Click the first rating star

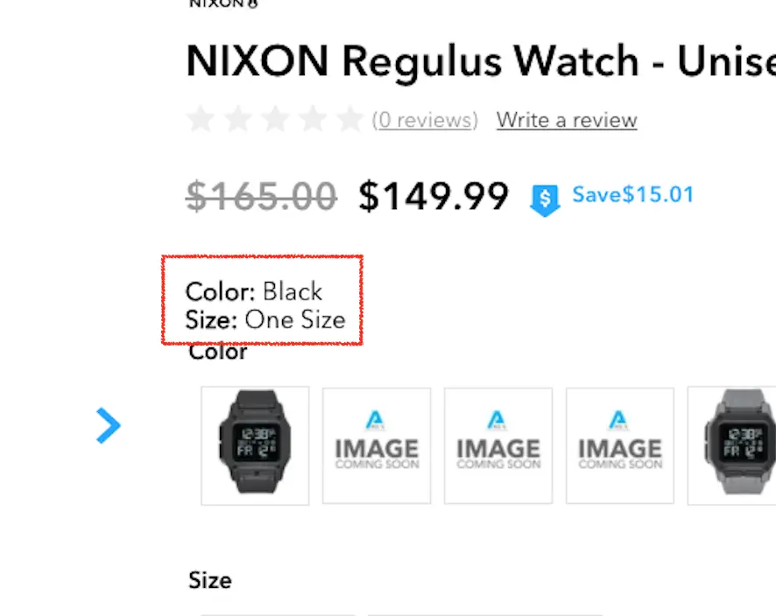click(201, 120)
